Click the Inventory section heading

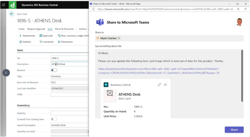23,105
